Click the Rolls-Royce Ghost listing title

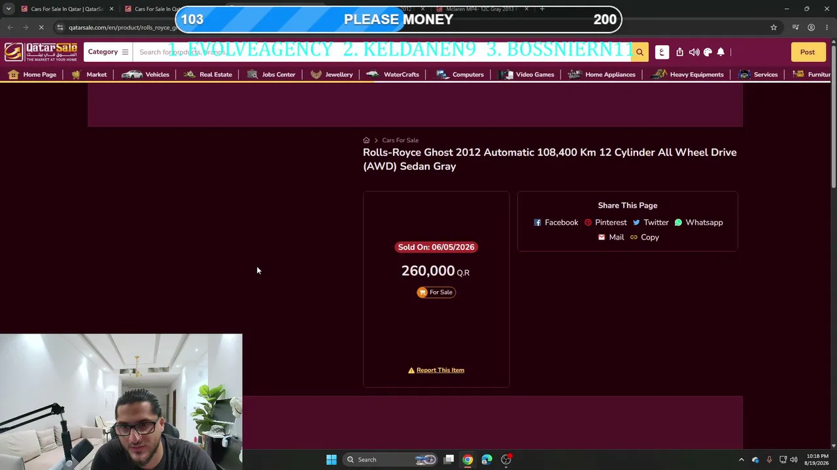pyautogui.click(x=549, y=159)
